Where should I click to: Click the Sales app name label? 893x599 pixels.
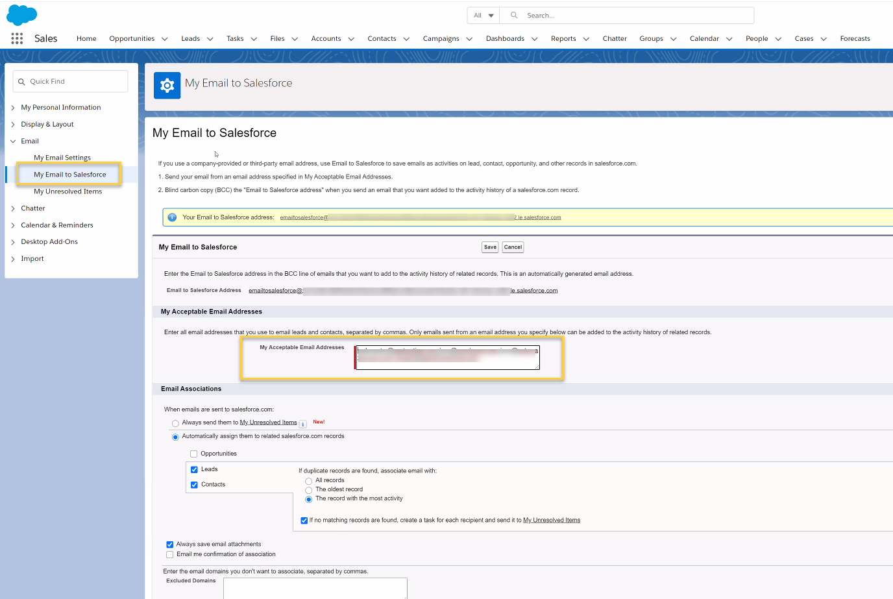tap(46, 38)
